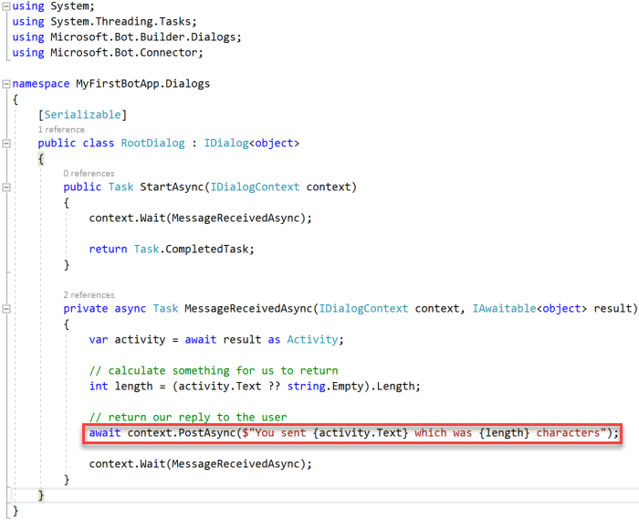Image resolution: width=639 pixels, height=521 pixels.
Task: Collapse the using directives block
Action: pos(6,6)
